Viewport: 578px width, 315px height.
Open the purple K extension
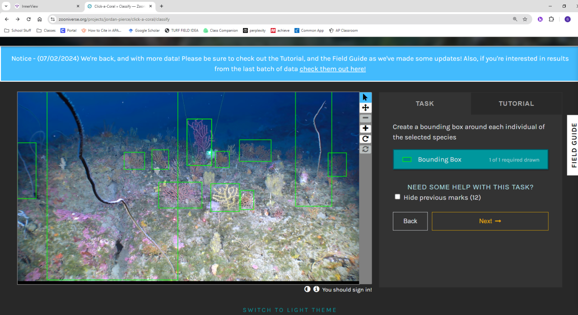point(540,19)
